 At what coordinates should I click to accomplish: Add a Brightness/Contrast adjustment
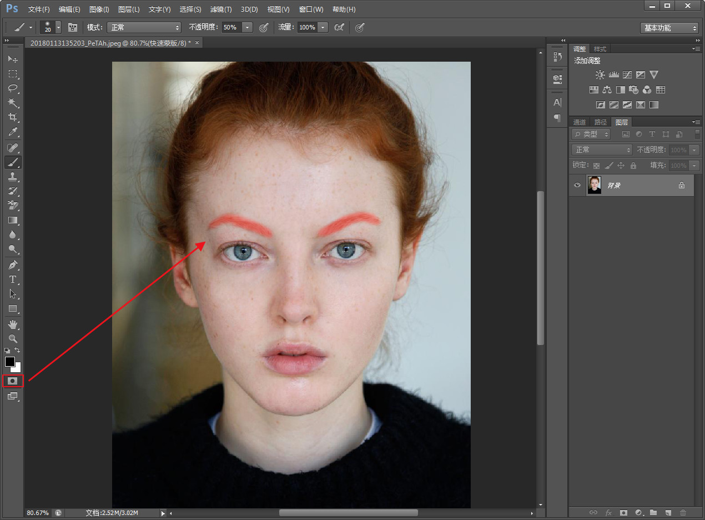600,74
